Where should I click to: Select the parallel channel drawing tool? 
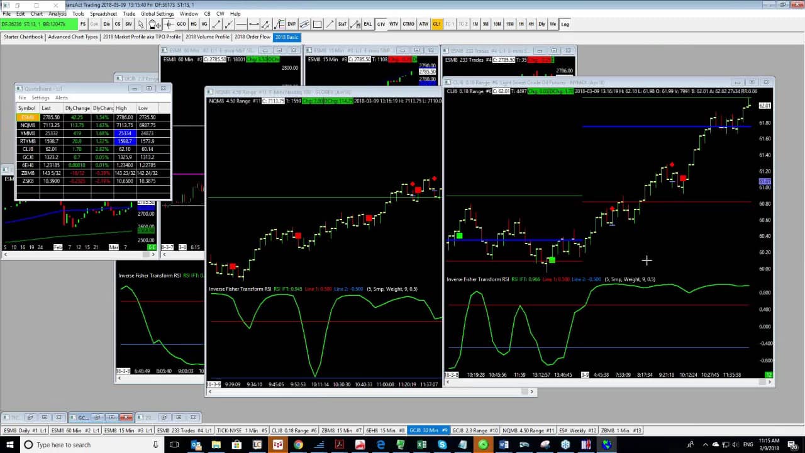pos(304,24)
